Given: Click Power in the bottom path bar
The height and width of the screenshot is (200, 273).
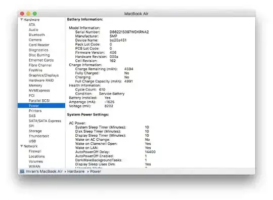Looking at the screenshot, I should 96,172.
